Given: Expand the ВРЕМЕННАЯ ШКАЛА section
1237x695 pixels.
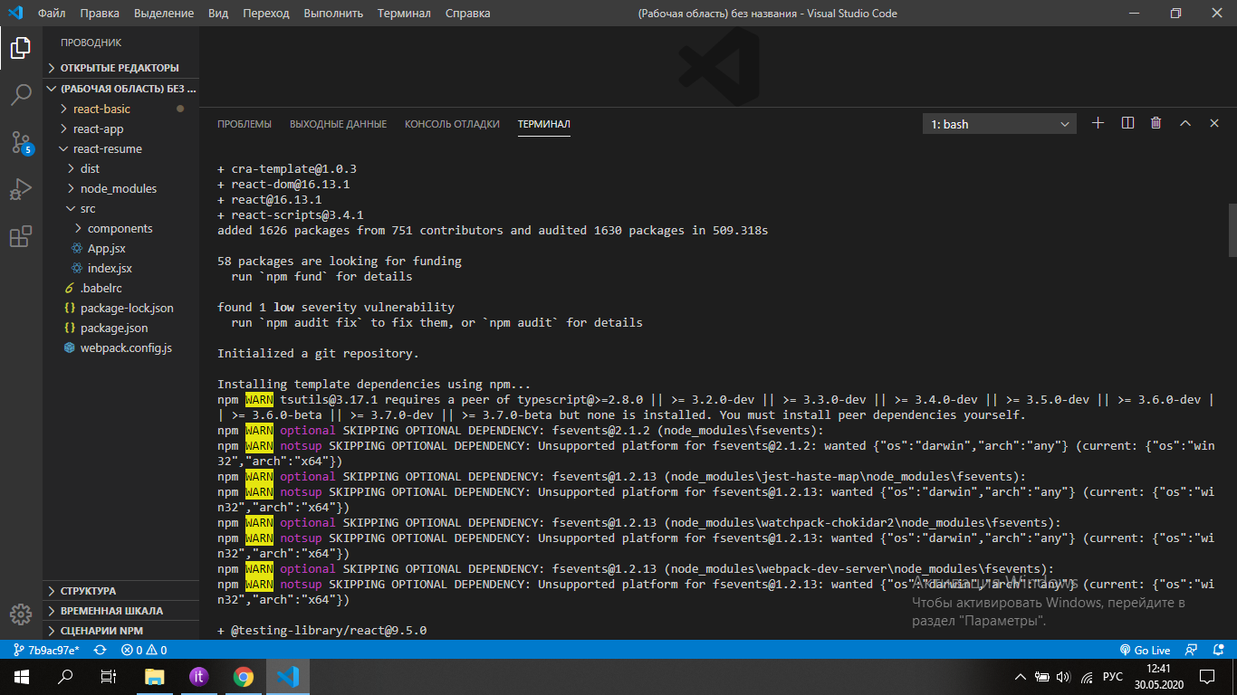Looking at the screenshot, I should [x=121, y=611].
